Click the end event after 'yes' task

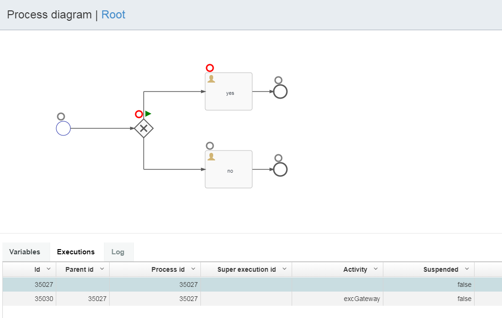tap(280, 92)
